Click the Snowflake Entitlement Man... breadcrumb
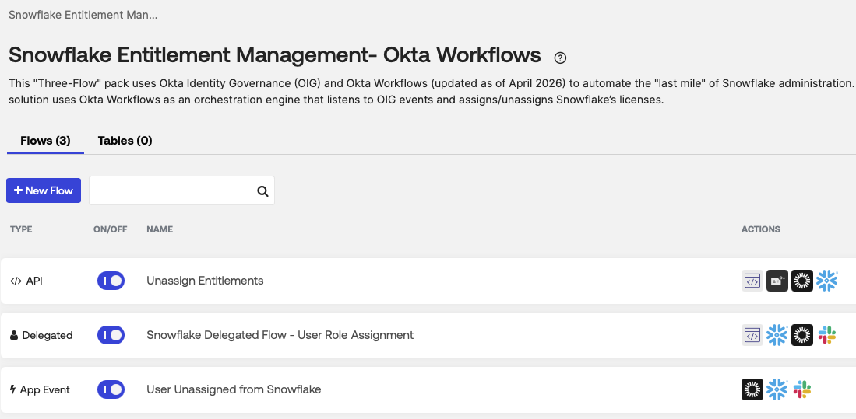 tap(83, 15)
